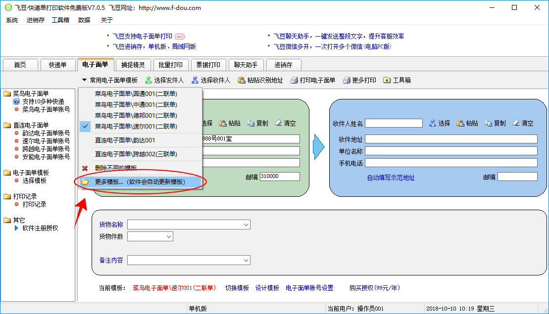Expand the 货物名称 combo box

[246, 224]
